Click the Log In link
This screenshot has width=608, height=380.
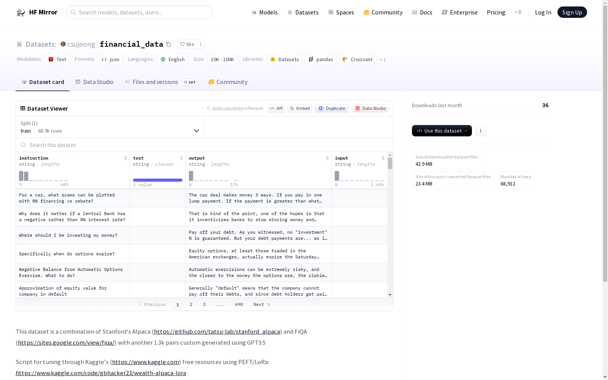click(543, 12)
